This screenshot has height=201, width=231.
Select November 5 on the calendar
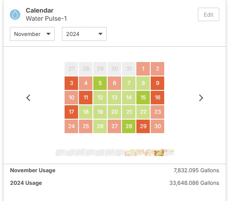point(100,83)
